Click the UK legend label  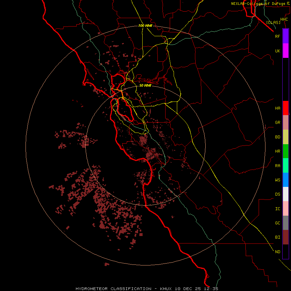pos(277,51)
